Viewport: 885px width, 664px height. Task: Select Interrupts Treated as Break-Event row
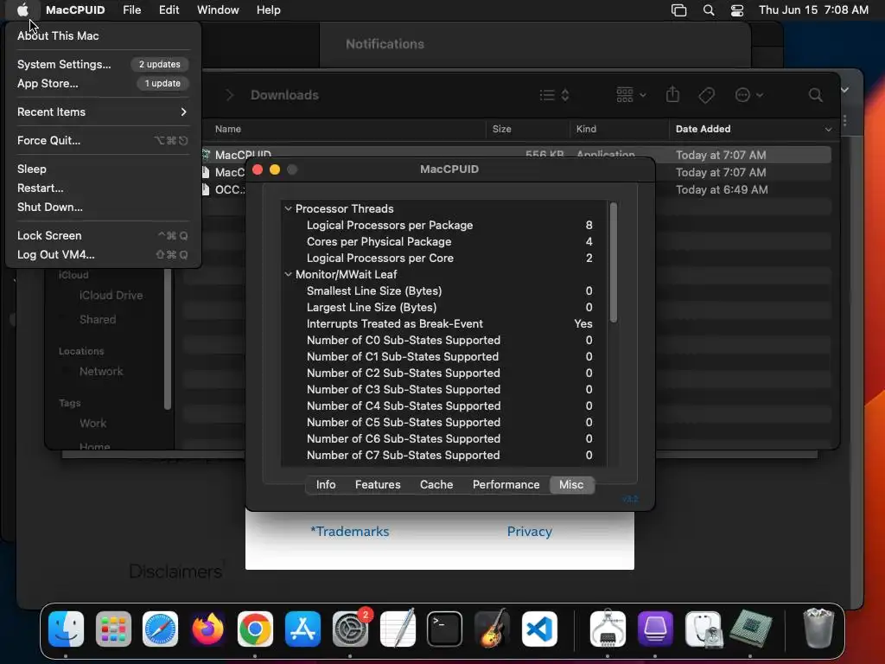(x=444, y=323)
